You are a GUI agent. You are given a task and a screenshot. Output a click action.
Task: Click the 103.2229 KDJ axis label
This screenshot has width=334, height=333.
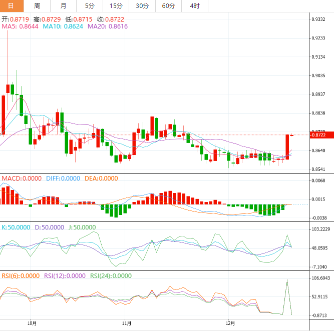[321, 229]
